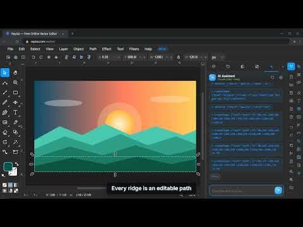The width and height of the screenshot is (303, 227).
Task: Select the Text tool
Action: 15,112
